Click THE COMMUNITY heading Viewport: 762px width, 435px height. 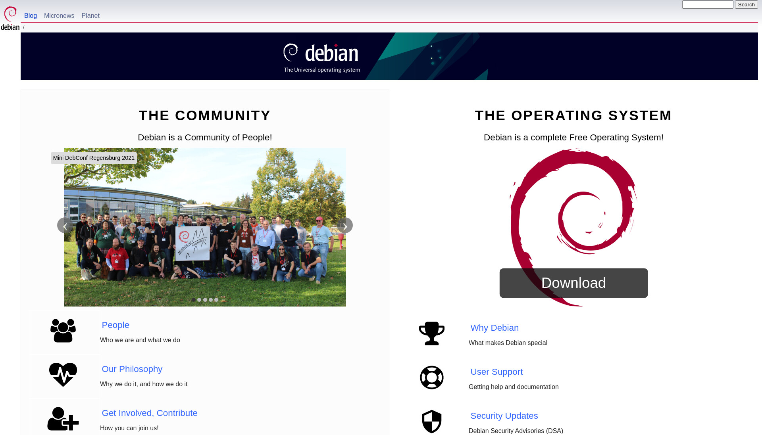[x=205, y=116]
